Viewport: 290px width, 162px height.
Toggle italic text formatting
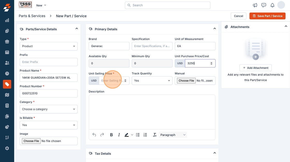119,135
